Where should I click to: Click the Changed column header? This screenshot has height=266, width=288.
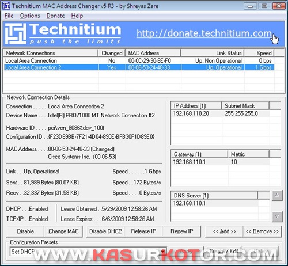tap(112, 53)
